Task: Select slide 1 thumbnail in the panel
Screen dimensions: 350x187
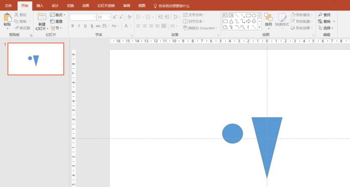Action: coord(36,59)
